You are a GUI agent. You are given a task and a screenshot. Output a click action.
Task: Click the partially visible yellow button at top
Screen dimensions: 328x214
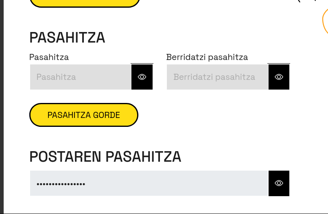click(x=85, y=3)
